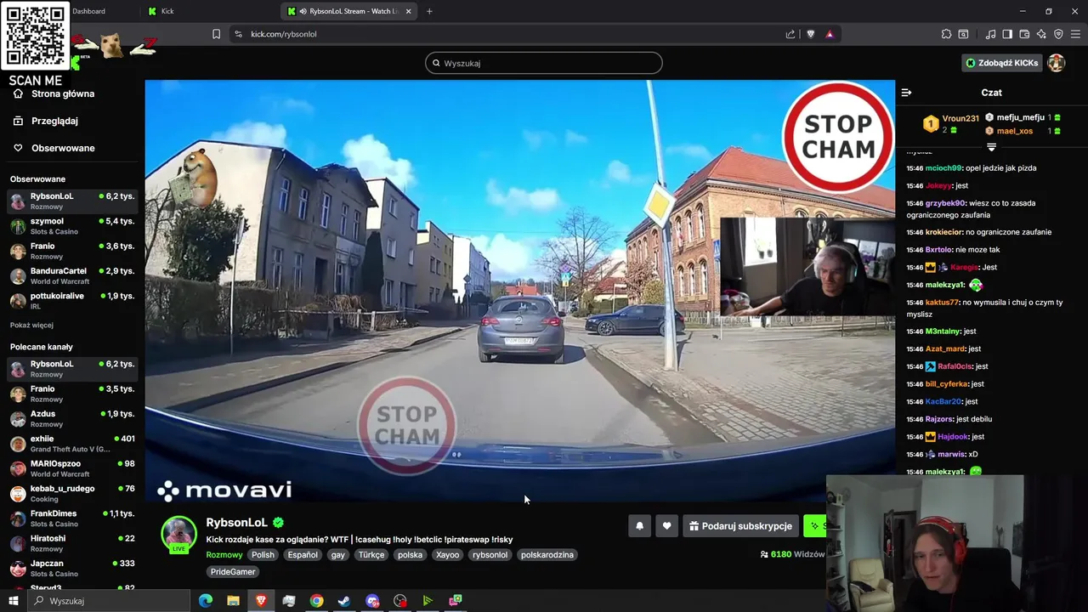The width and height of the screenshot is (1088, 612).
Task: Open Brave Leo AI sparkle icon
Action: (1041, 34)
